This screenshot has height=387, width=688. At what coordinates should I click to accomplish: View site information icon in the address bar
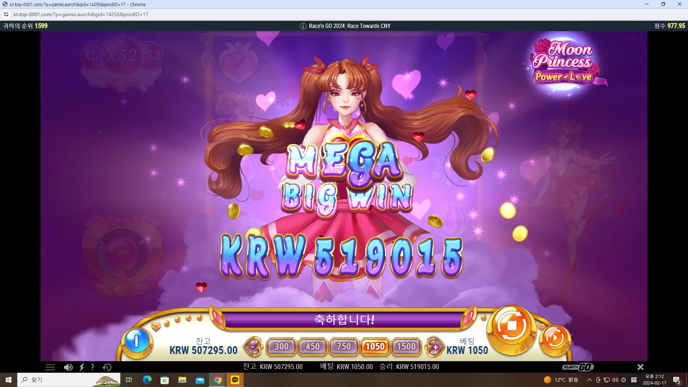(6, 14)
